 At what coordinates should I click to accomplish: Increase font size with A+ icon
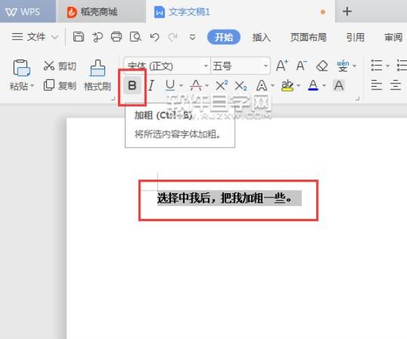point(282,66)
